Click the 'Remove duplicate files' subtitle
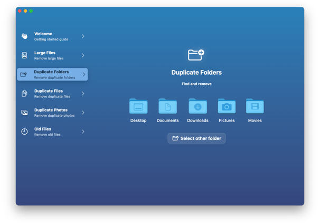 coord(52,97)
